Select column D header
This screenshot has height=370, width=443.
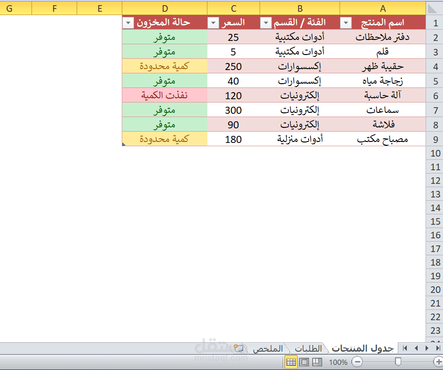pos(165,8)
